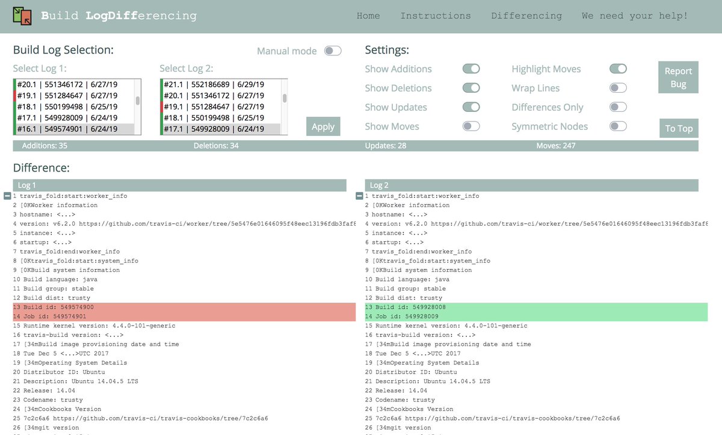Disable Show Additions toggle

click(471, 69)
